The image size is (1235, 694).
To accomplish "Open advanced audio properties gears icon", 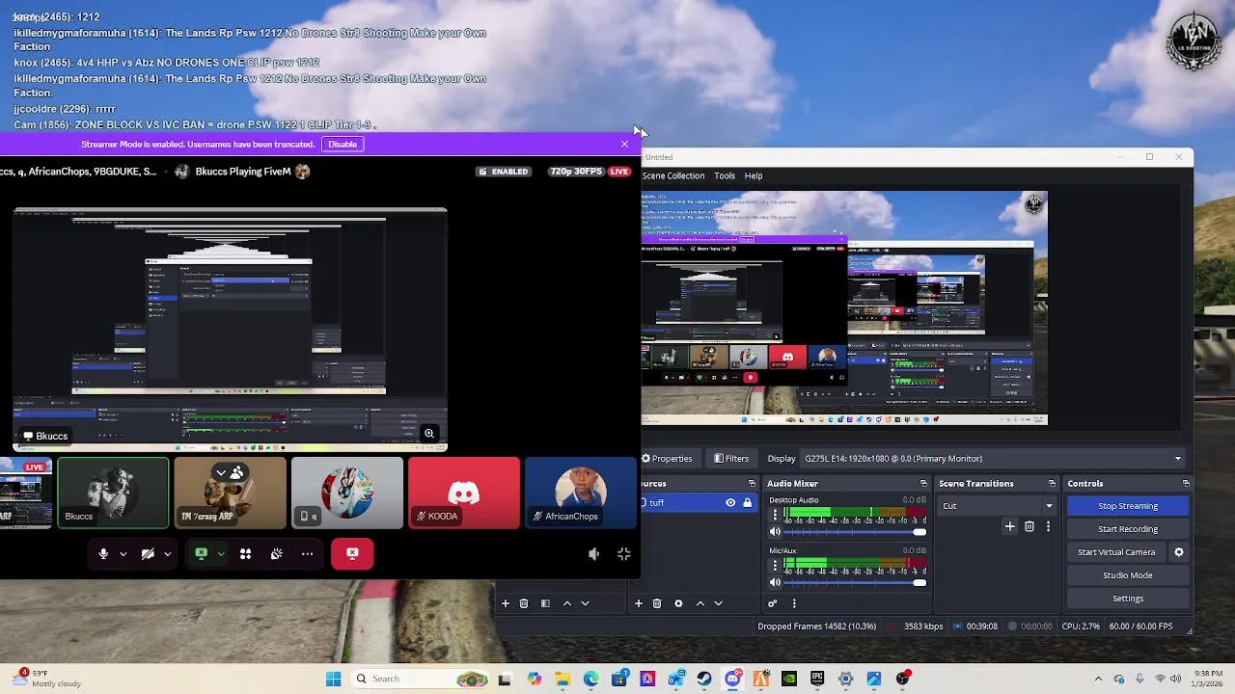I will [772, 603].
